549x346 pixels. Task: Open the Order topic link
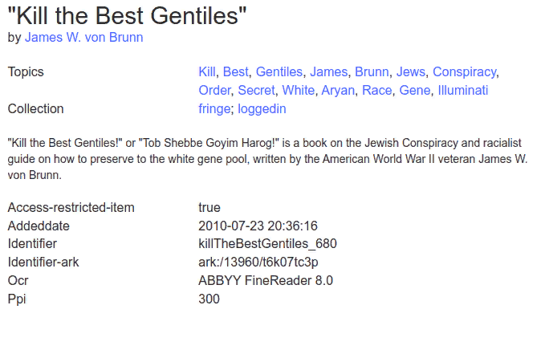click(x=214, y=91)
